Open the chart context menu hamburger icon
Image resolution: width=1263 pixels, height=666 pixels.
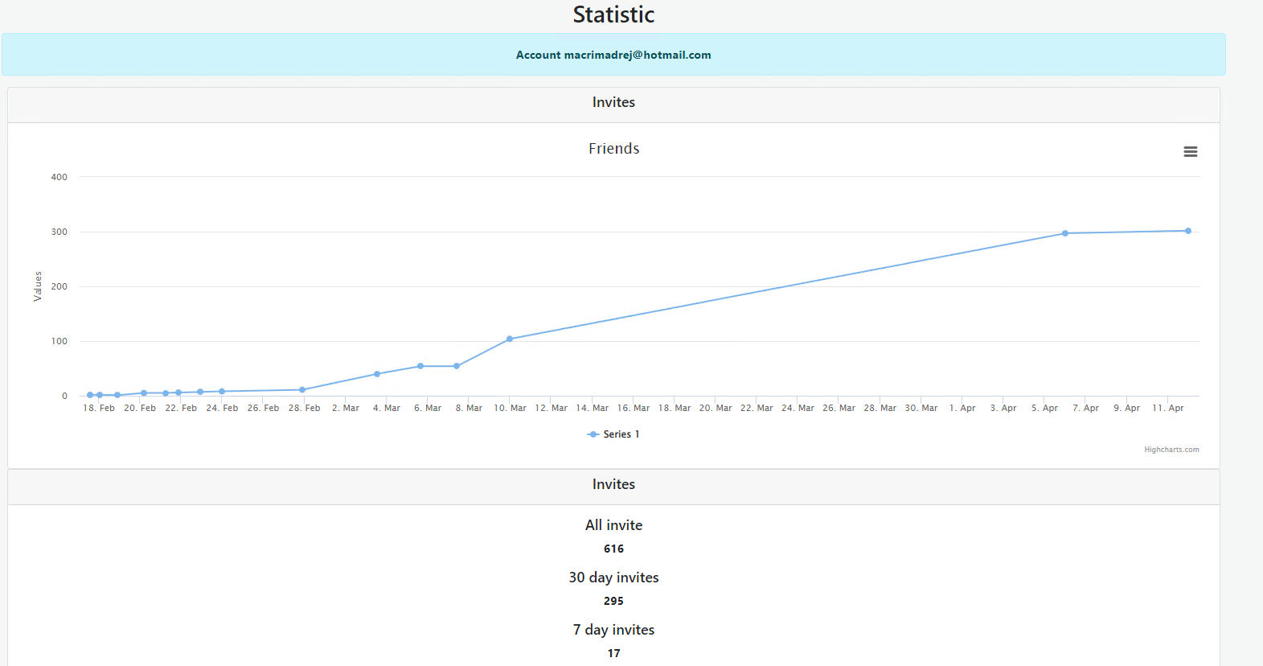point(1191,152)
